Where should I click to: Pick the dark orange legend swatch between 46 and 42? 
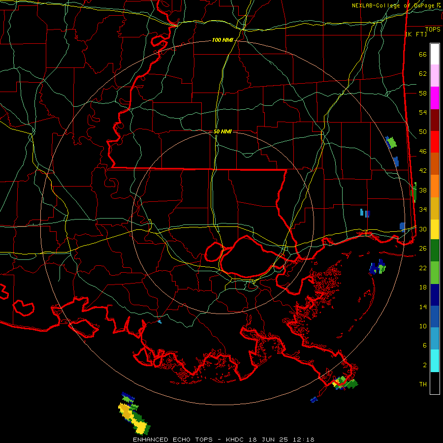(x=435, y=163)
